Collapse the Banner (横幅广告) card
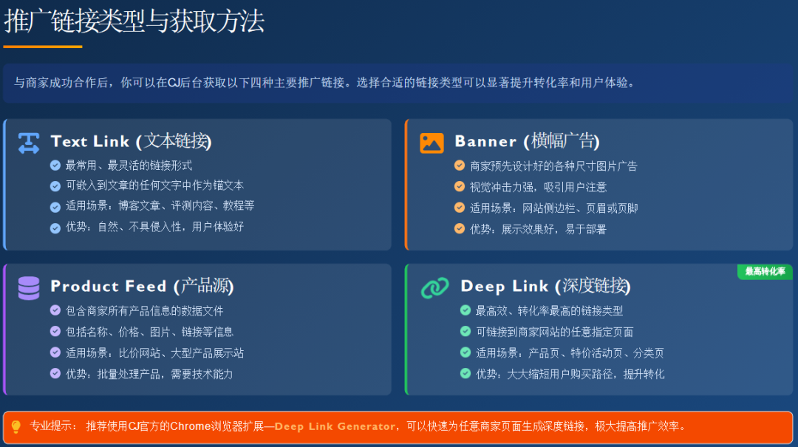The height and width of the screenshot is (447, 798). pos(526,142)
